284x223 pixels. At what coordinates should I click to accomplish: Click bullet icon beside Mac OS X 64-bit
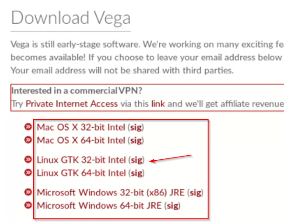point(28,140)
